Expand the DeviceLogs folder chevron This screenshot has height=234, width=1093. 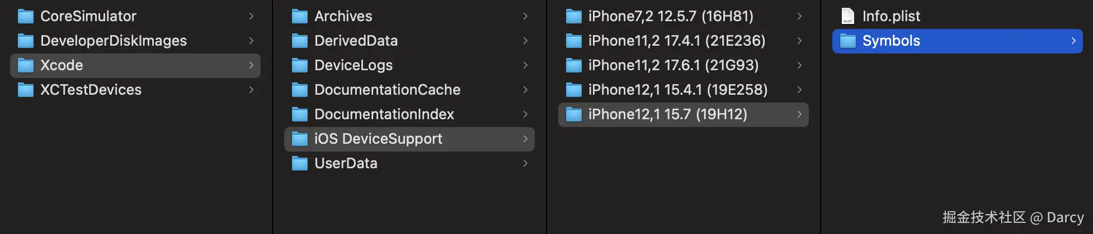click(x=525, y=66)
